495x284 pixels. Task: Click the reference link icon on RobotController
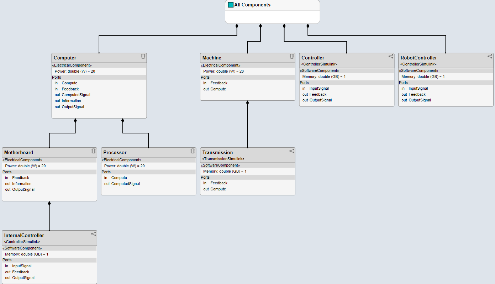click(x=490, y=56)
